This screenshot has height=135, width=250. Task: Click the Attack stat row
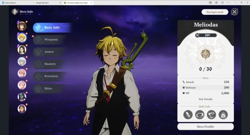click(x=206, y=82)
